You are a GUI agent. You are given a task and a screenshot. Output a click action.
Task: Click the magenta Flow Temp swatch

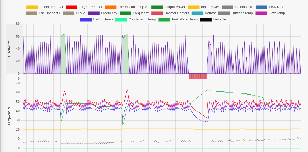point(261,13)
